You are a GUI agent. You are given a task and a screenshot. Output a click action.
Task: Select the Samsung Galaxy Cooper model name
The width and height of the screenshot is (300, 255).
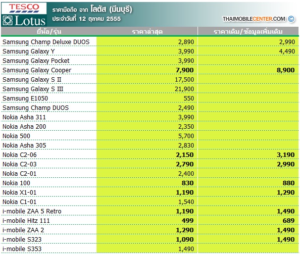(x=37, y=70)
